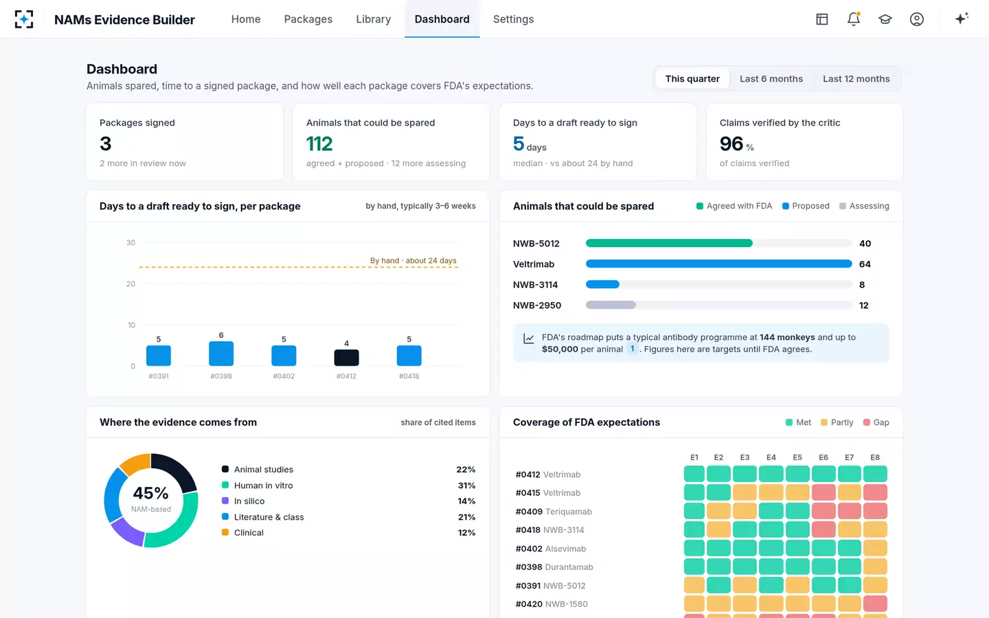Click the dark bar for package #0412

(x=346, y=358)
